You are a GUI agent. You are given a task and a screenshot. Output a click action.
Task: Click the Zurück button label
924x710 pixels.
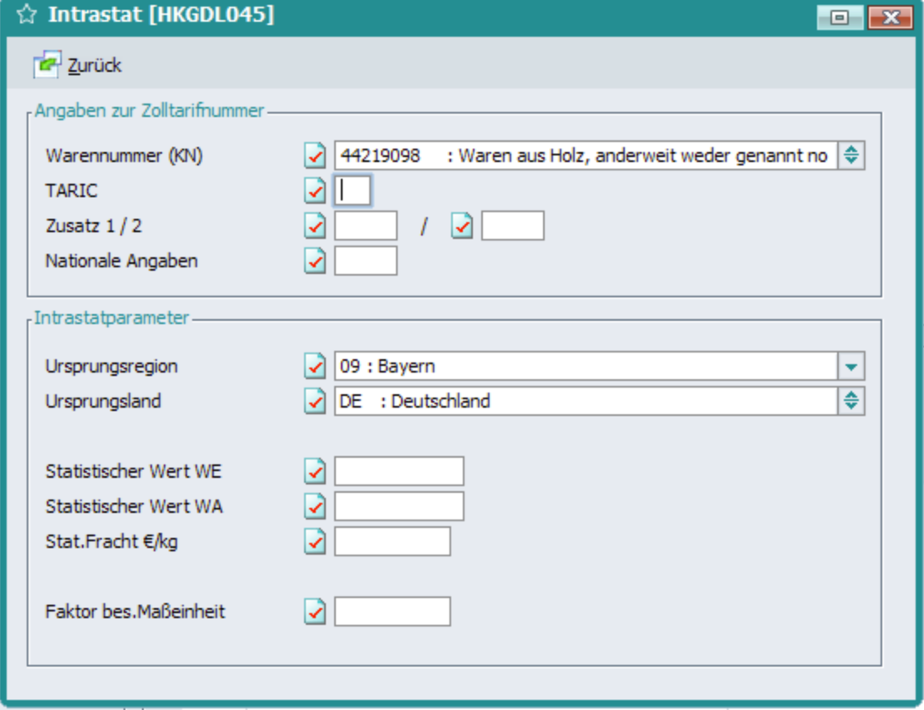94,65
